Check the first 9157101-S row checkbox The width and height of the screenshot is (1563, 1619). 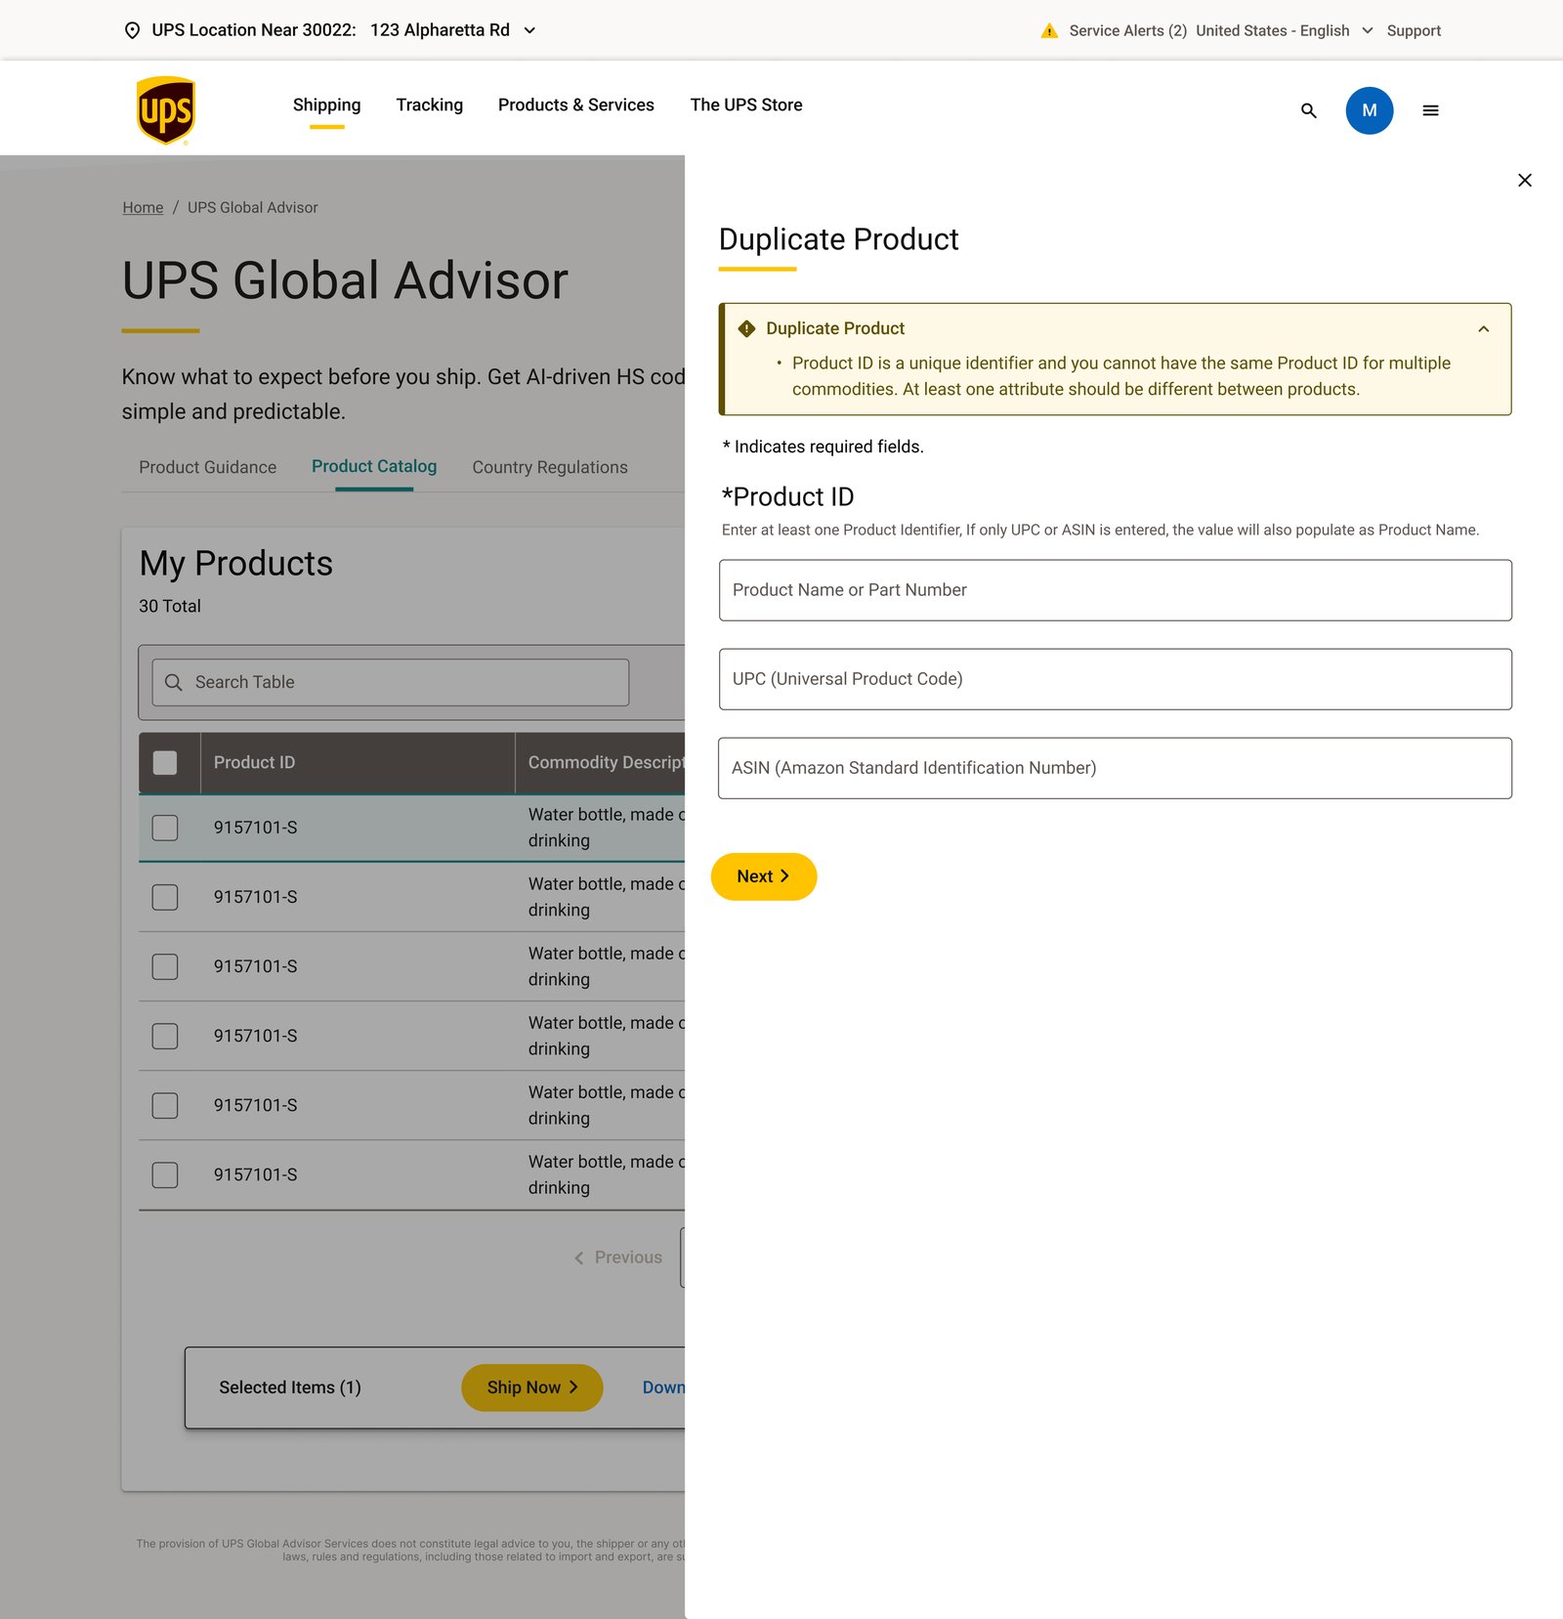pyautogui.click(x=165, y=828)
